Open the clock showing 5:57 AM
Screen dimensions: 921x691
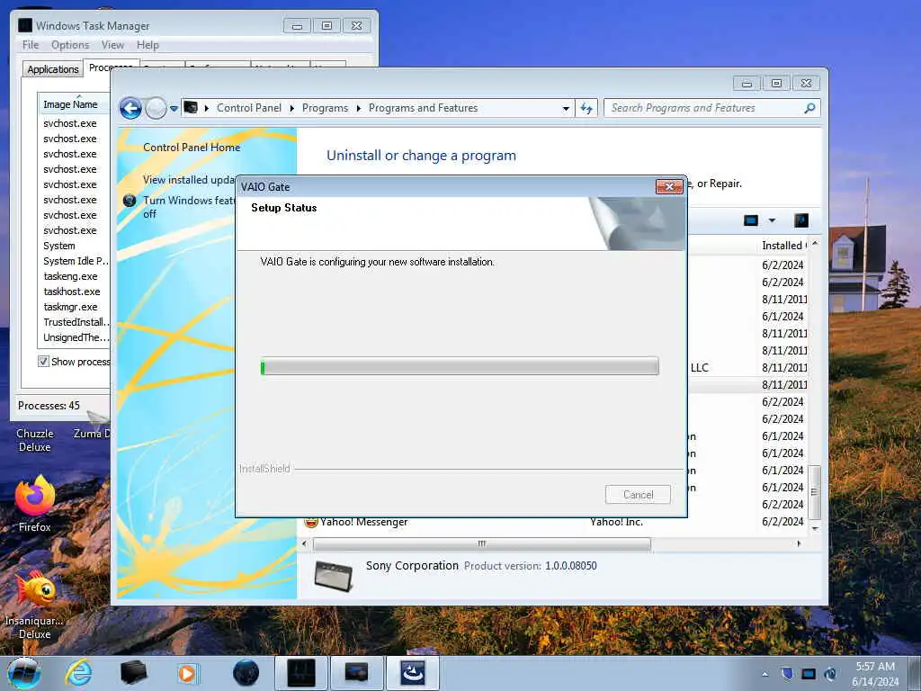(875, 667)
